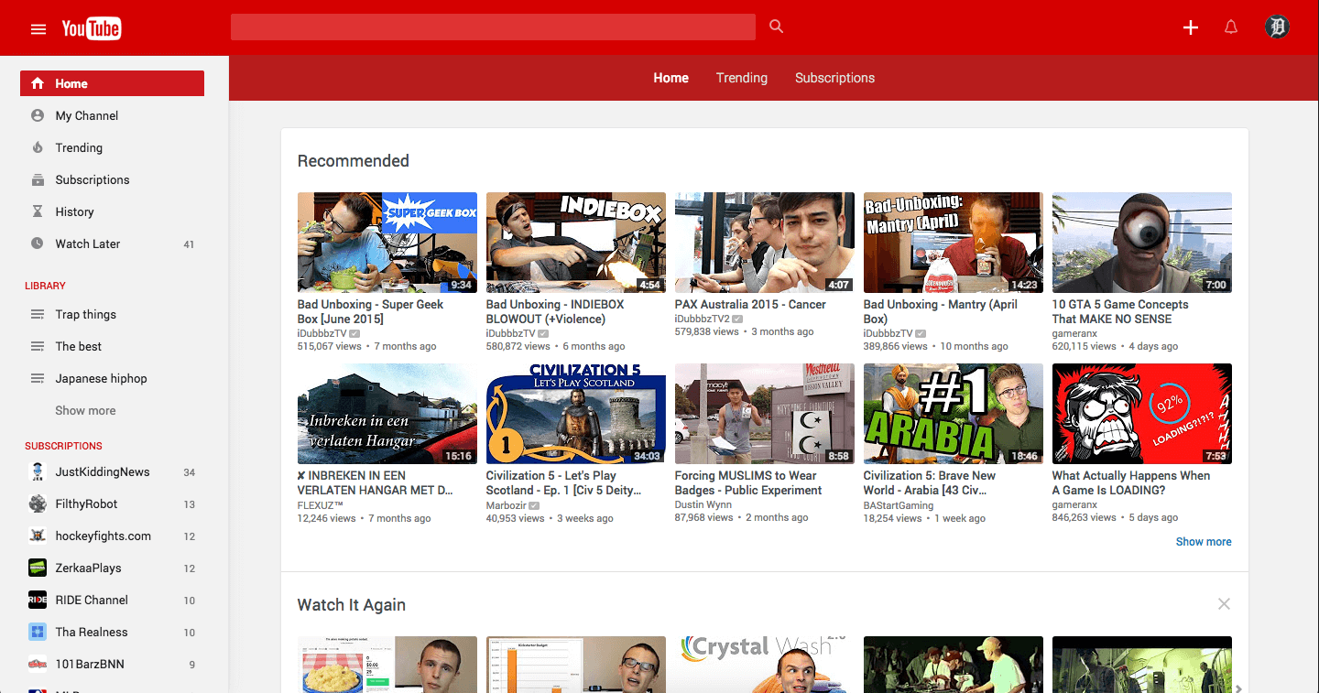Viewport: 1319px width, 693px height.
Task: Click the Trending flame icon
Action: pos(38,147)
